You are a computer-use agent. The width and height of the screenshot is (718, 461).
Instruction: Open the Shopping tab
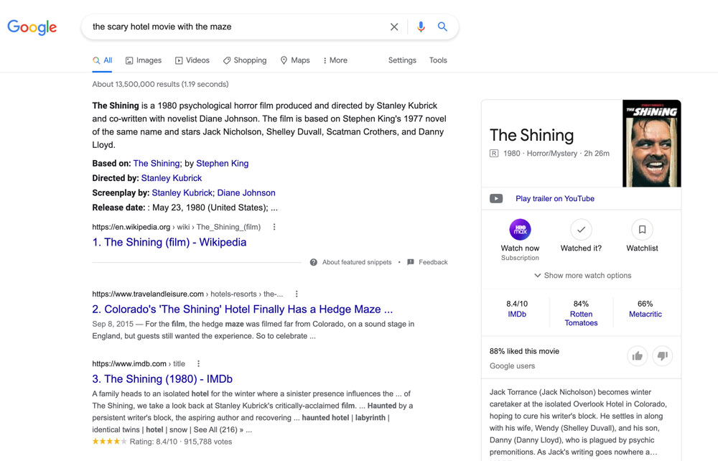coord(245,60)
